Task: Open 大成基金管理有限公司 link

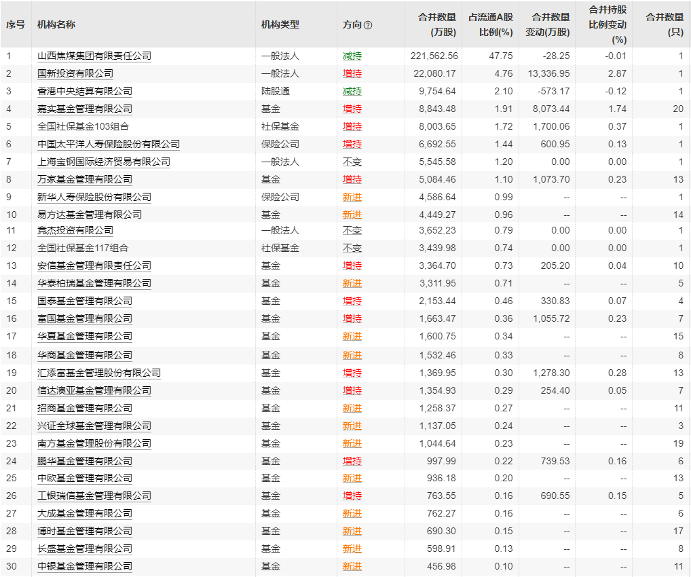Action: pyautogui.click(x=85, y=513)
